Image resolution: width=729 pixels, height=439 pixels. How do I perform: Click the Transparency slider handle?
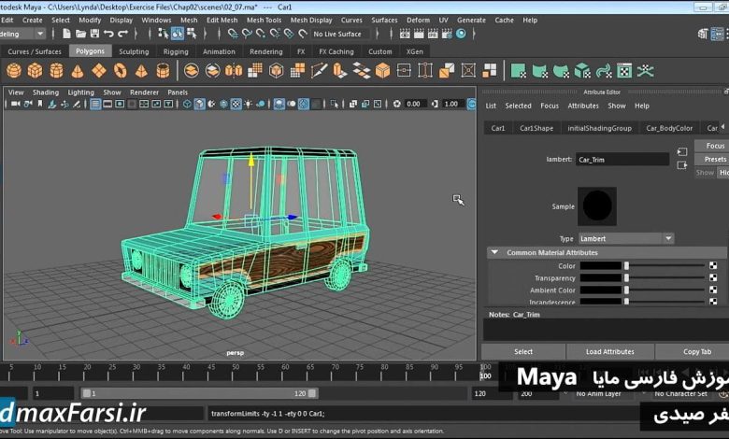[x=626, y=278]
